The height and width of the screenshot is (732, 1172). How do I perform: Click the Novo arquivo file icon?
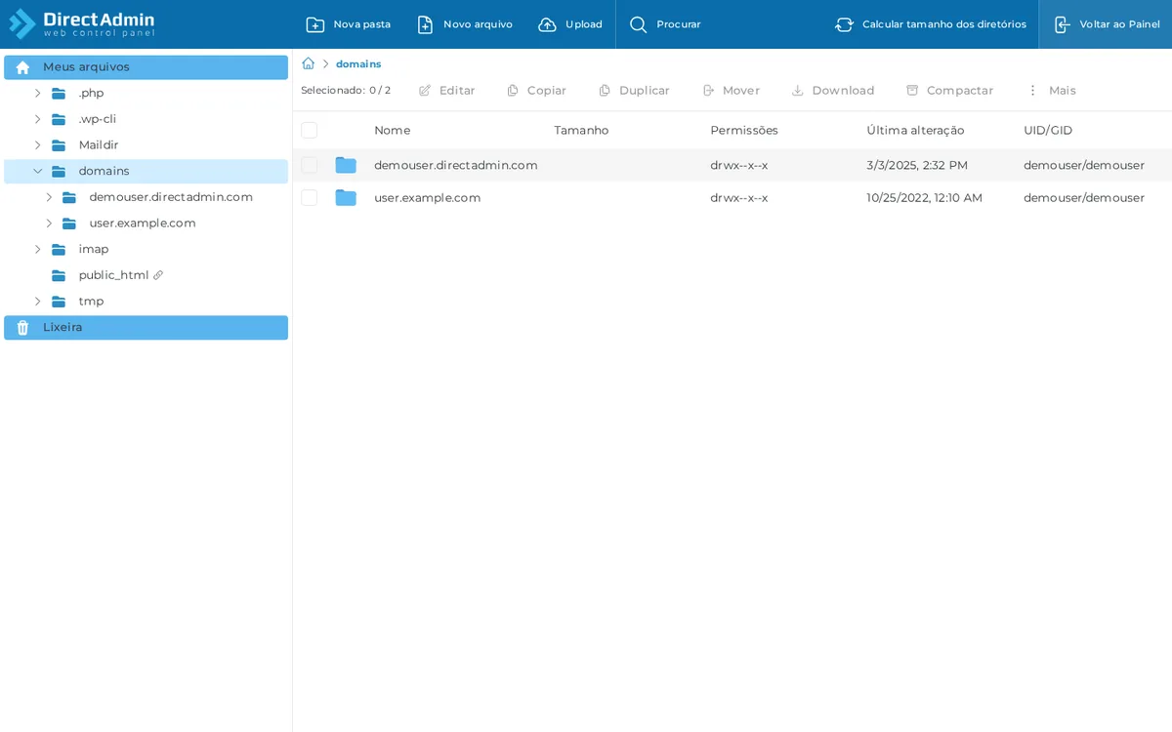click(425, 24)
